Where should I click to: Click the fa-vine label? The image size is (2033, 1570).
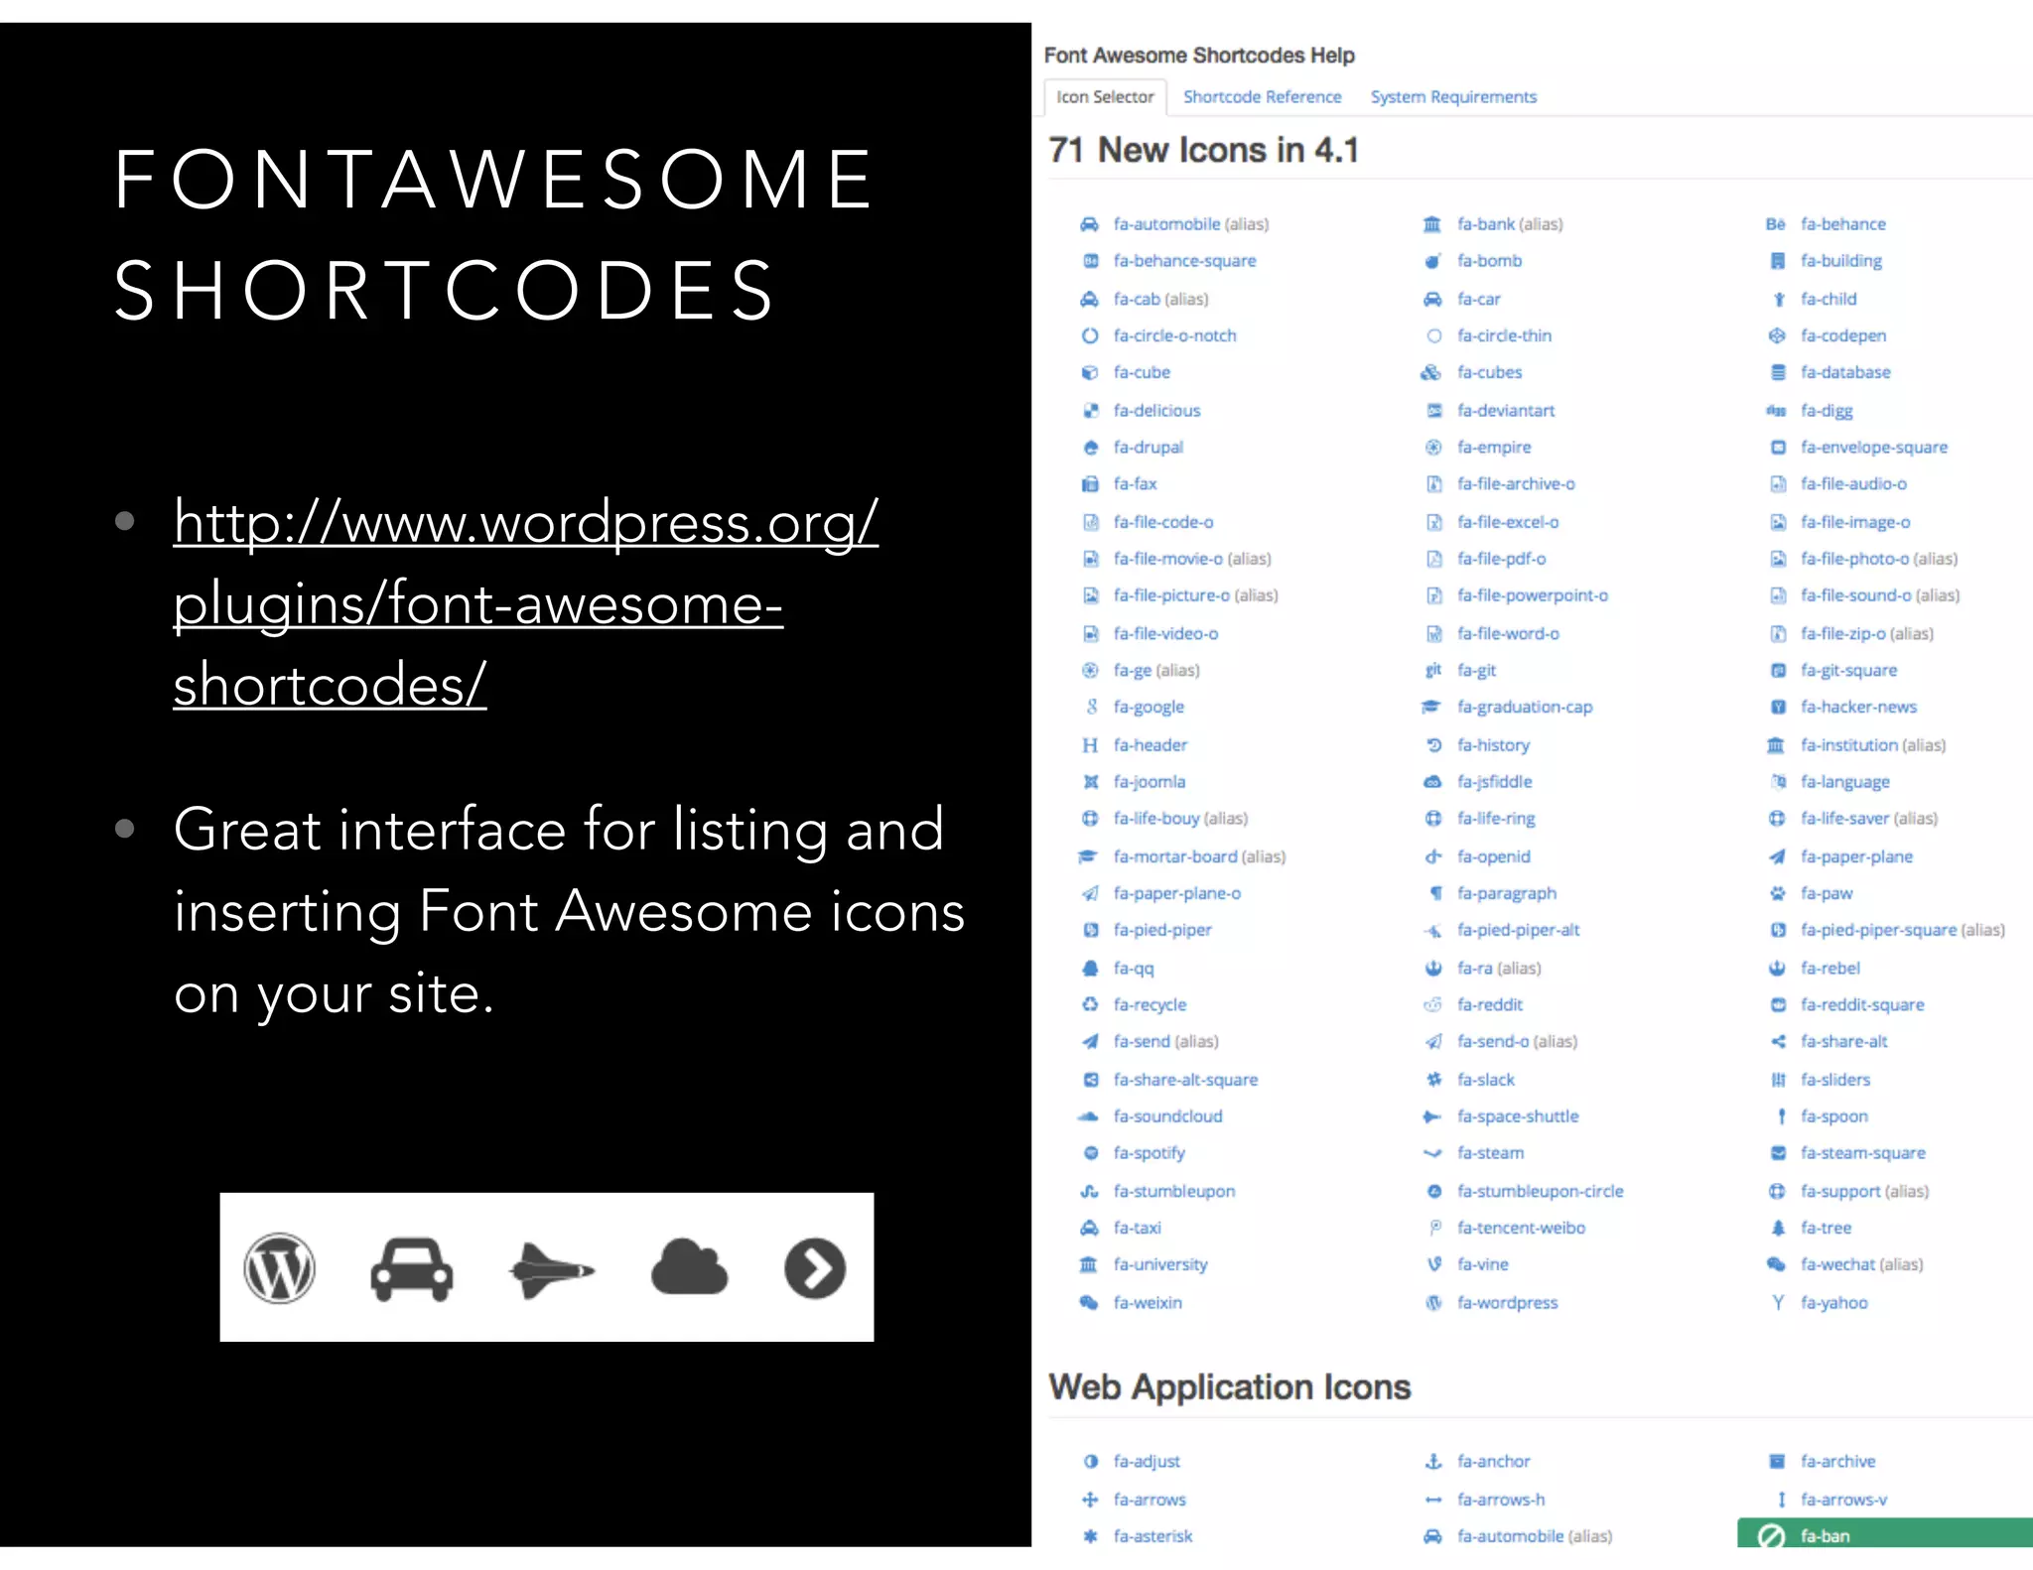click(1482, 1264)
